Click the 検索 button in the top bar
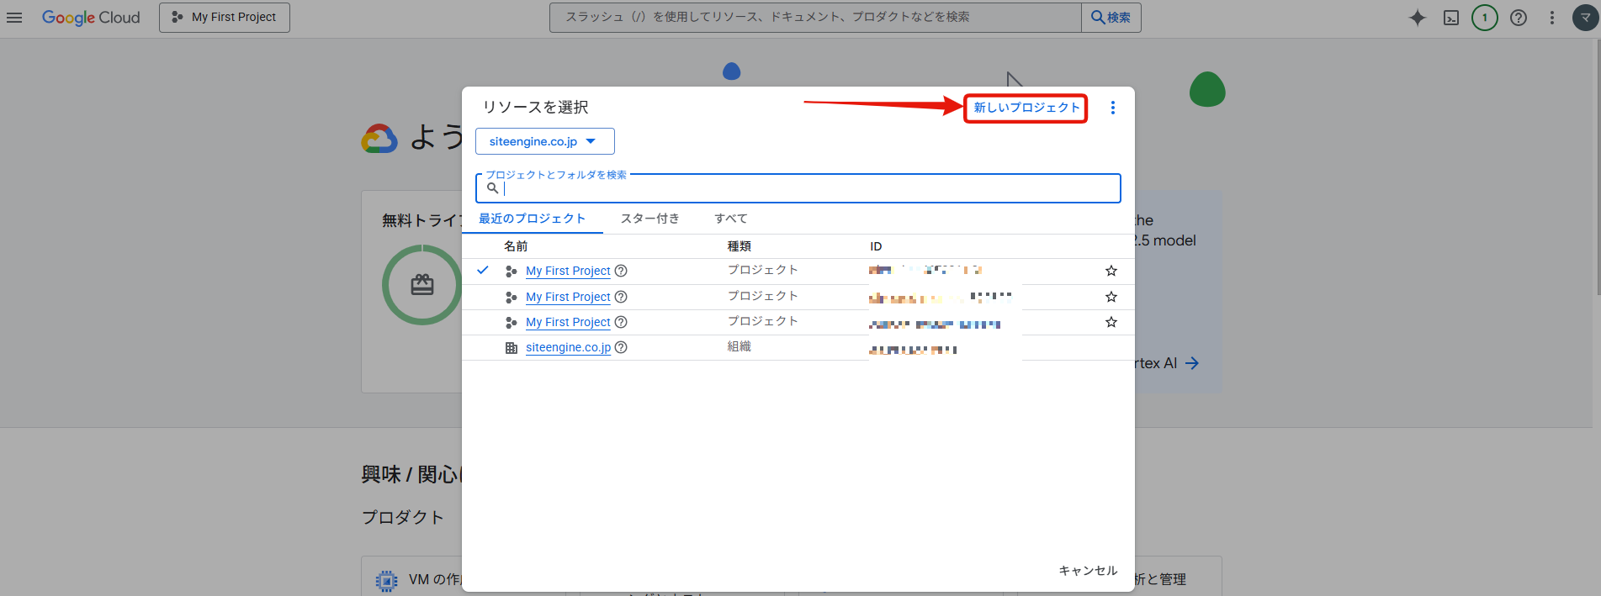The width and height of the screenshot is (1601, 596). (x=1111, y=18)
